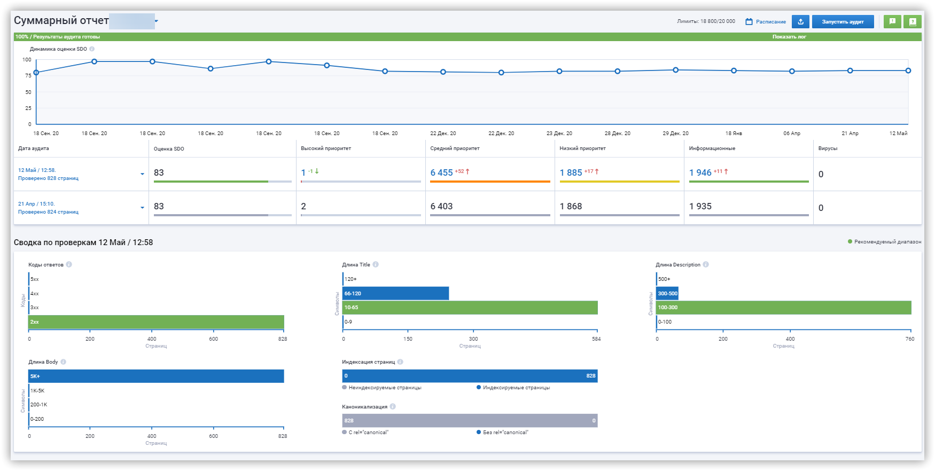Viewport: 935px width, 471px height.
Task: Click info icon beside Канонизация
Action: (x=393, y=406)
